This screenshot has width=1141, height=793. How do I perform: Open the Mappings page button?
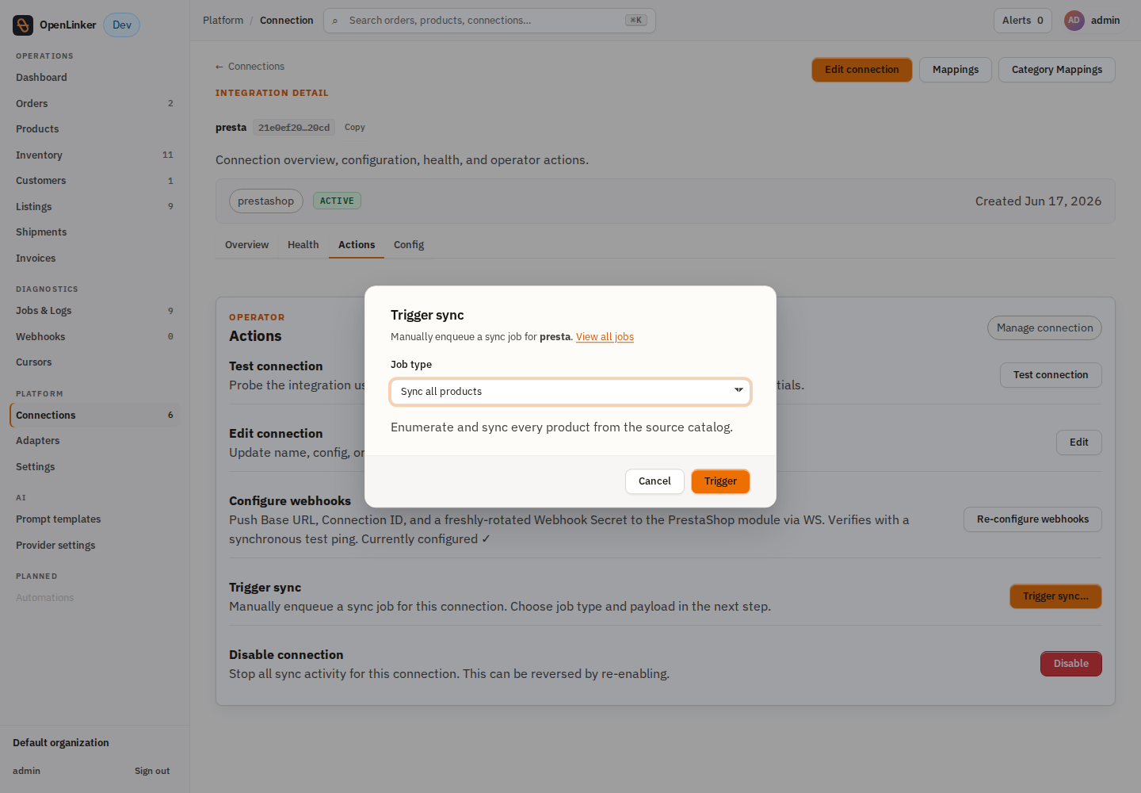click(956, 70)
